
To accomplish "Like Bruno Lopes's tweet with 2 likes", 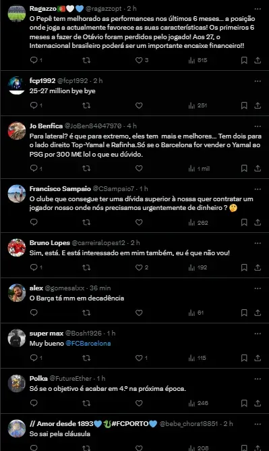I will pyautogui.click(x=140, y=267).
